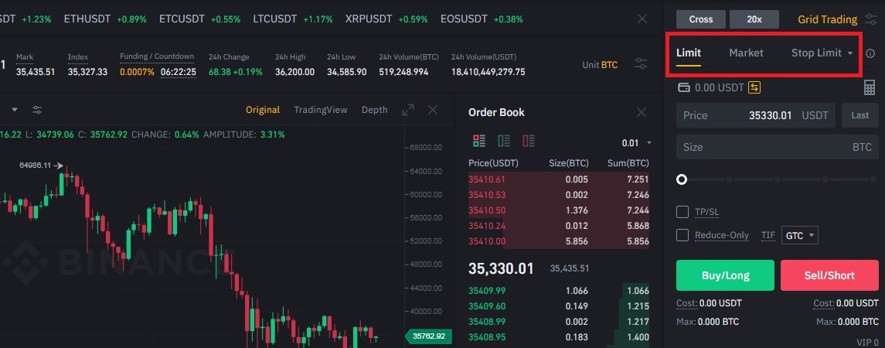Click the Sell/Short button
The width and height of the screenshot is (885, 348).
829,275
